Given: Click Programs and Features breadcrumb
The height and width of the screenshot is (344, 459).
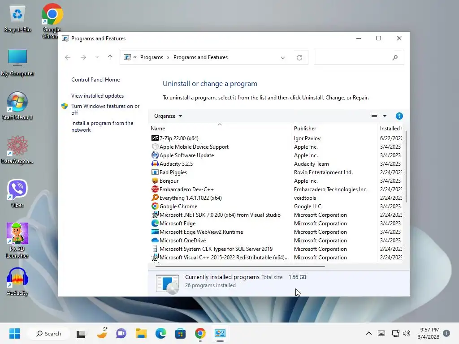Looking at the screenshot, I should click(200, 57).
